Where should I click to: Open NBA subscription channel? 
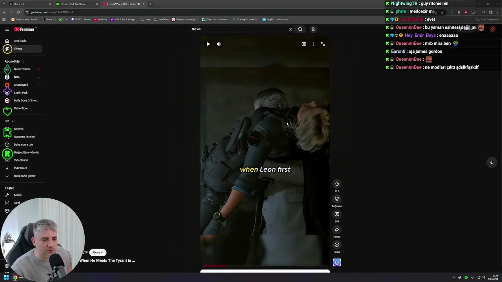point(22,77)
